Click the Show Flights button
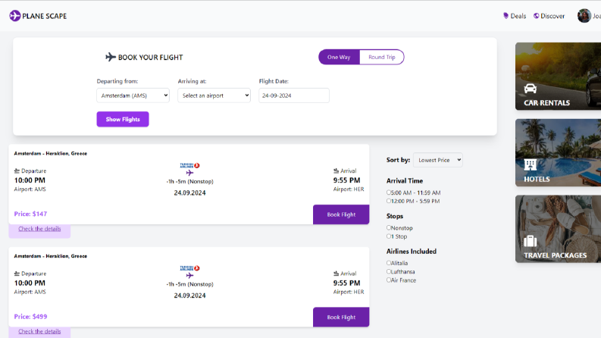601x338 pixels. point(123,119)
